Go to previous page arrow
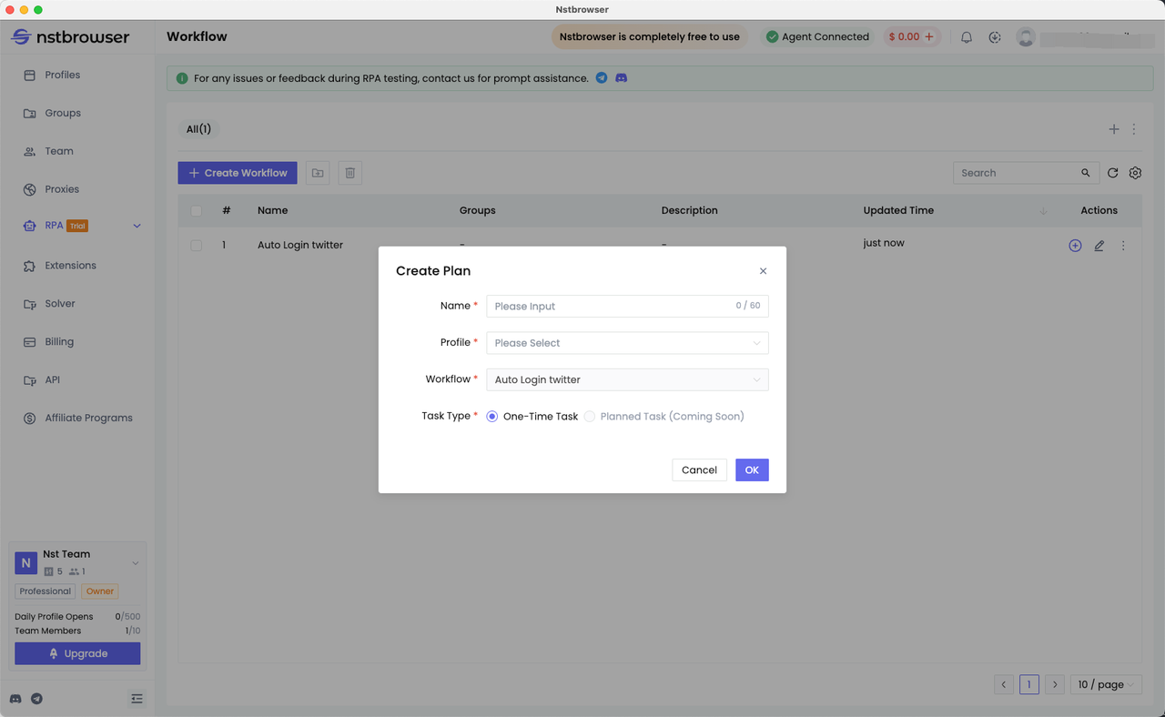 tap(1004, 684)
